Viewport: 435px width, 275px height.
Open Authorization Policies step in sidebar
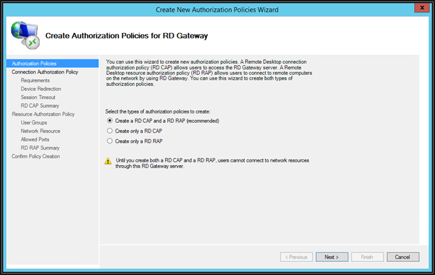click(52, 63)
